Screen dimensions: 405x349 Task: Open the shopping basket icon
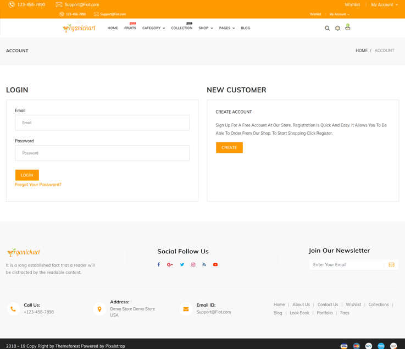348,27
